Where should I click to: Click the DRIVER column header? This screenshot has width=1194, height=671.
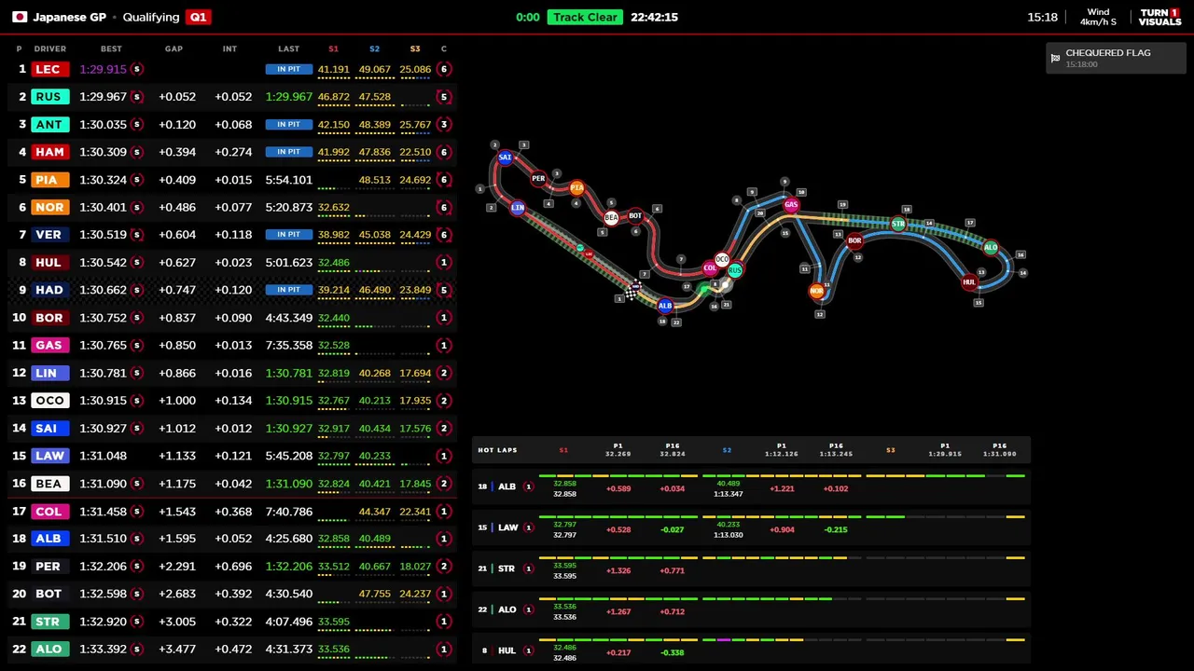[50, 48]
